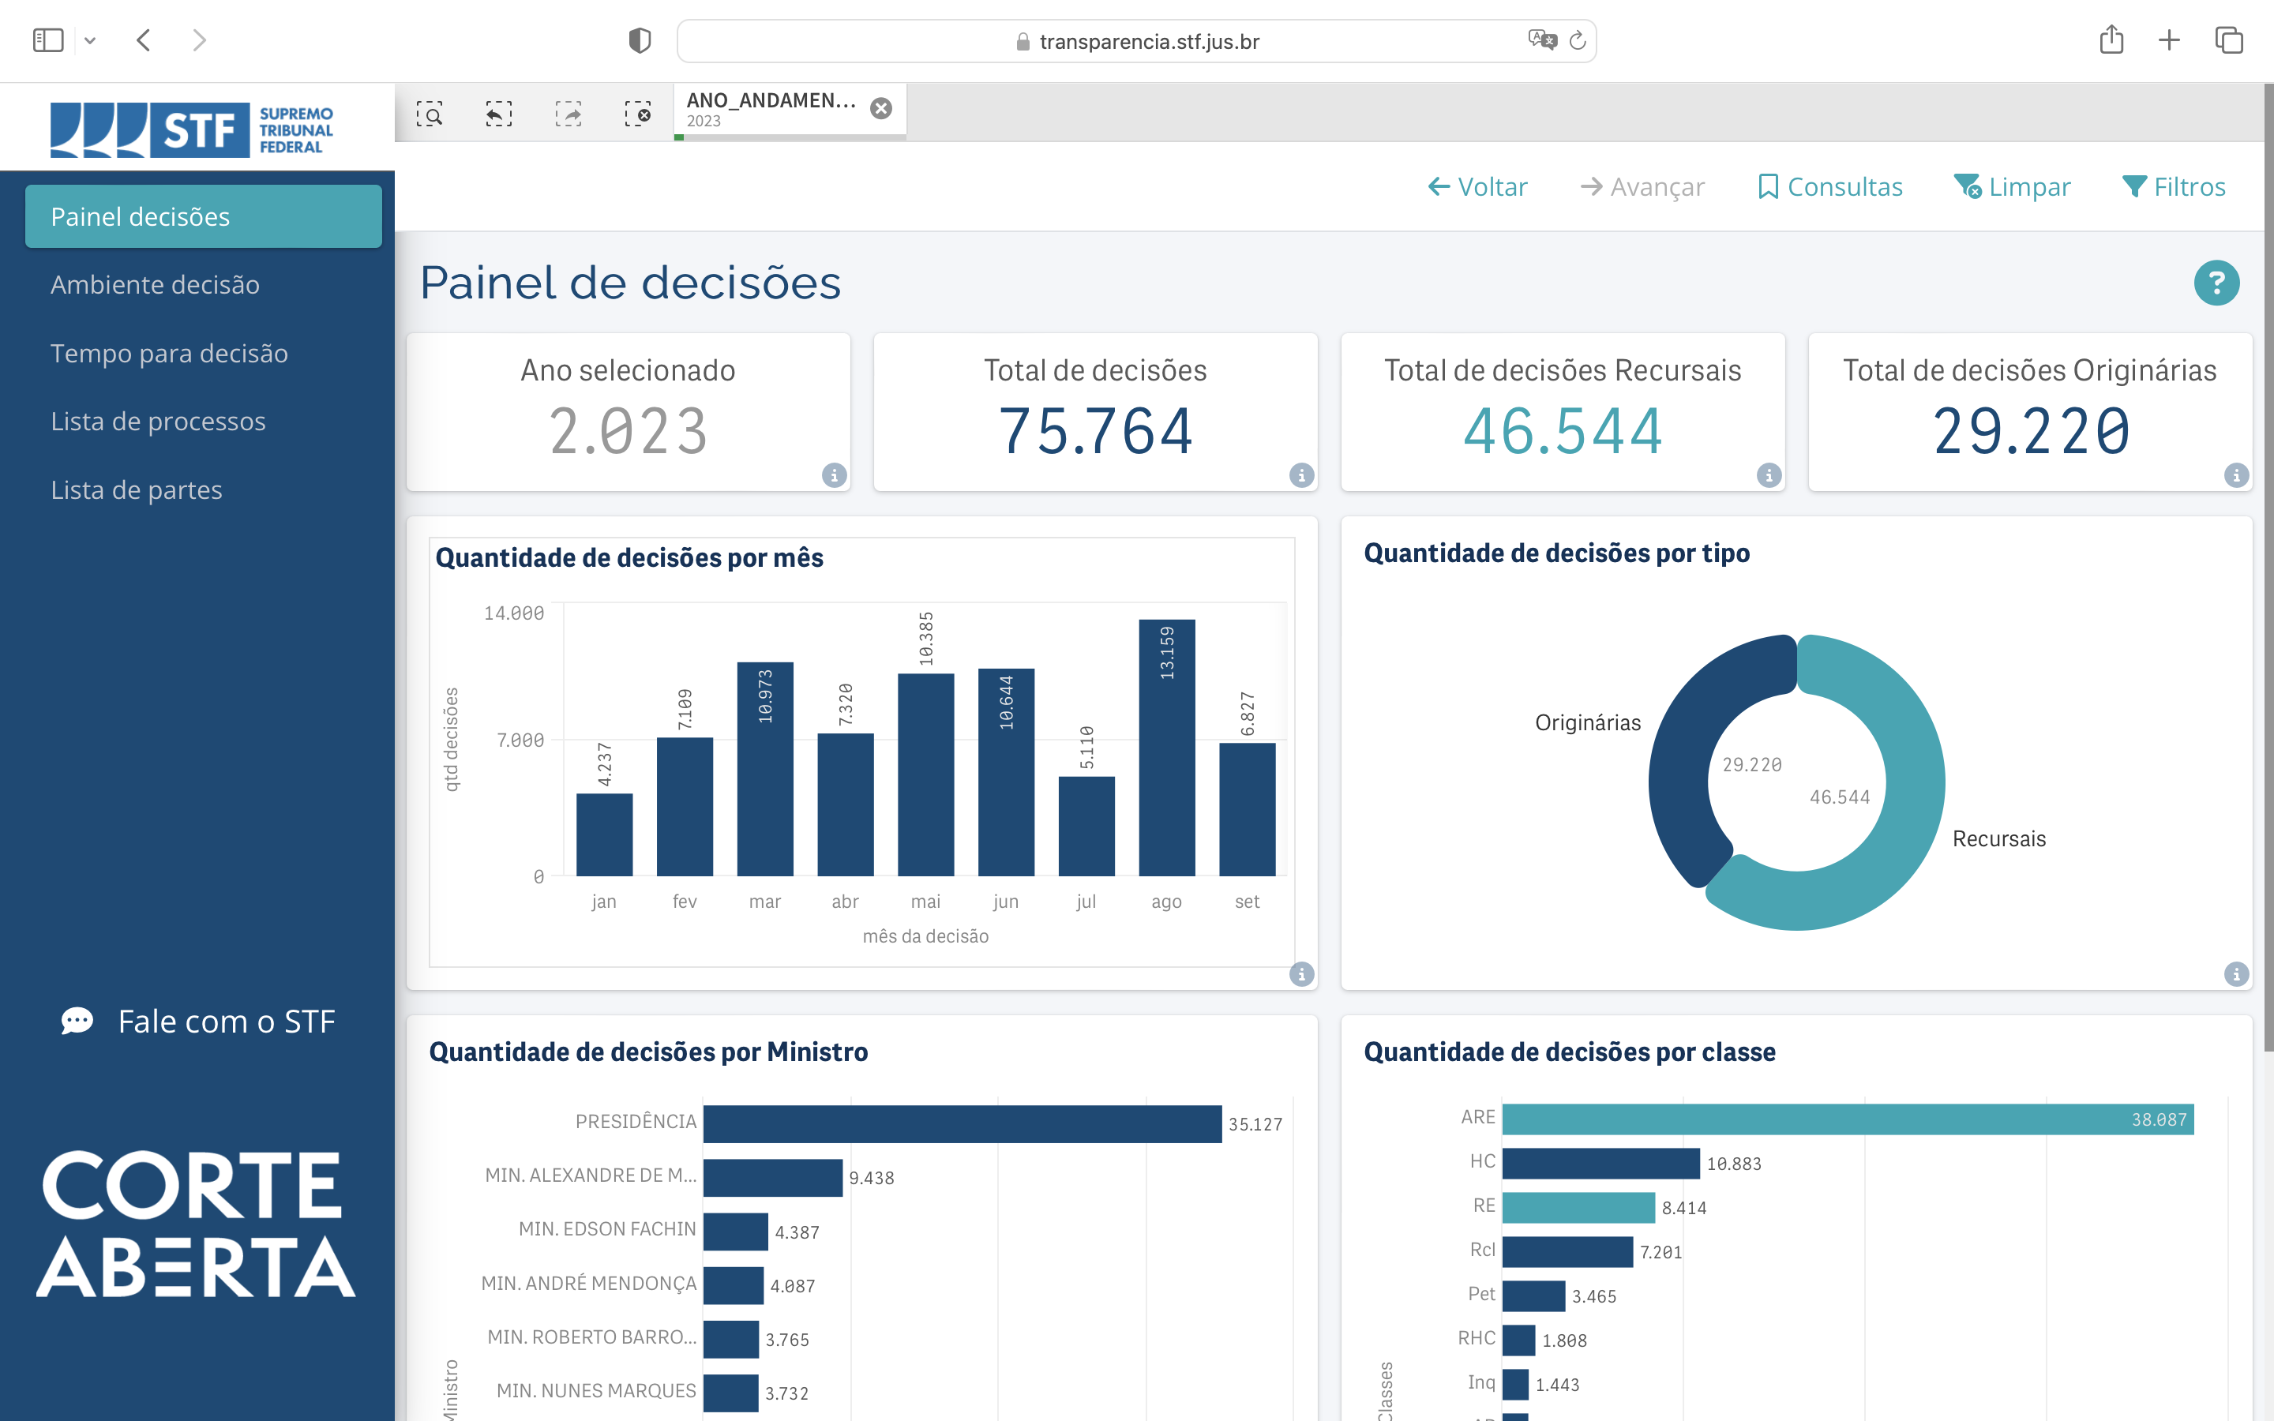
Task: Select the jul bar with 5.110
Action: pyautogui.click(x=1086, y=827)
